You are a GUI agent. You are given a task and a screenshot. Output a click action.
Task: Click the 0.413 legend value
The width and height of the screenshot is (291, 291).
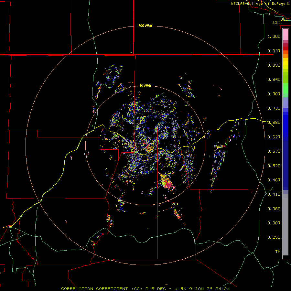(x=274, y=194)
